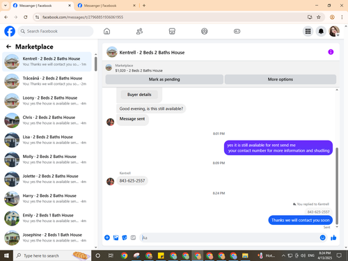Open Sticky Notes on the taskbar
The height and width of the screenshot is (261, 348).
click(161, 255)
